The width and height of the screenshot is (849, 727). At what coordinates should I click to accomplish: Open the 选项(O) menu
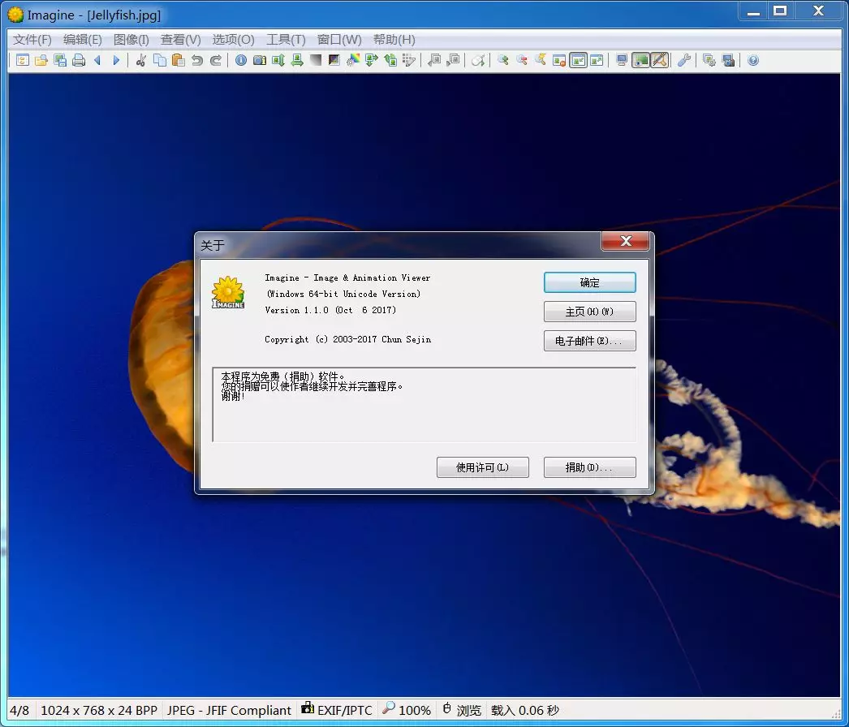(233, 40)
